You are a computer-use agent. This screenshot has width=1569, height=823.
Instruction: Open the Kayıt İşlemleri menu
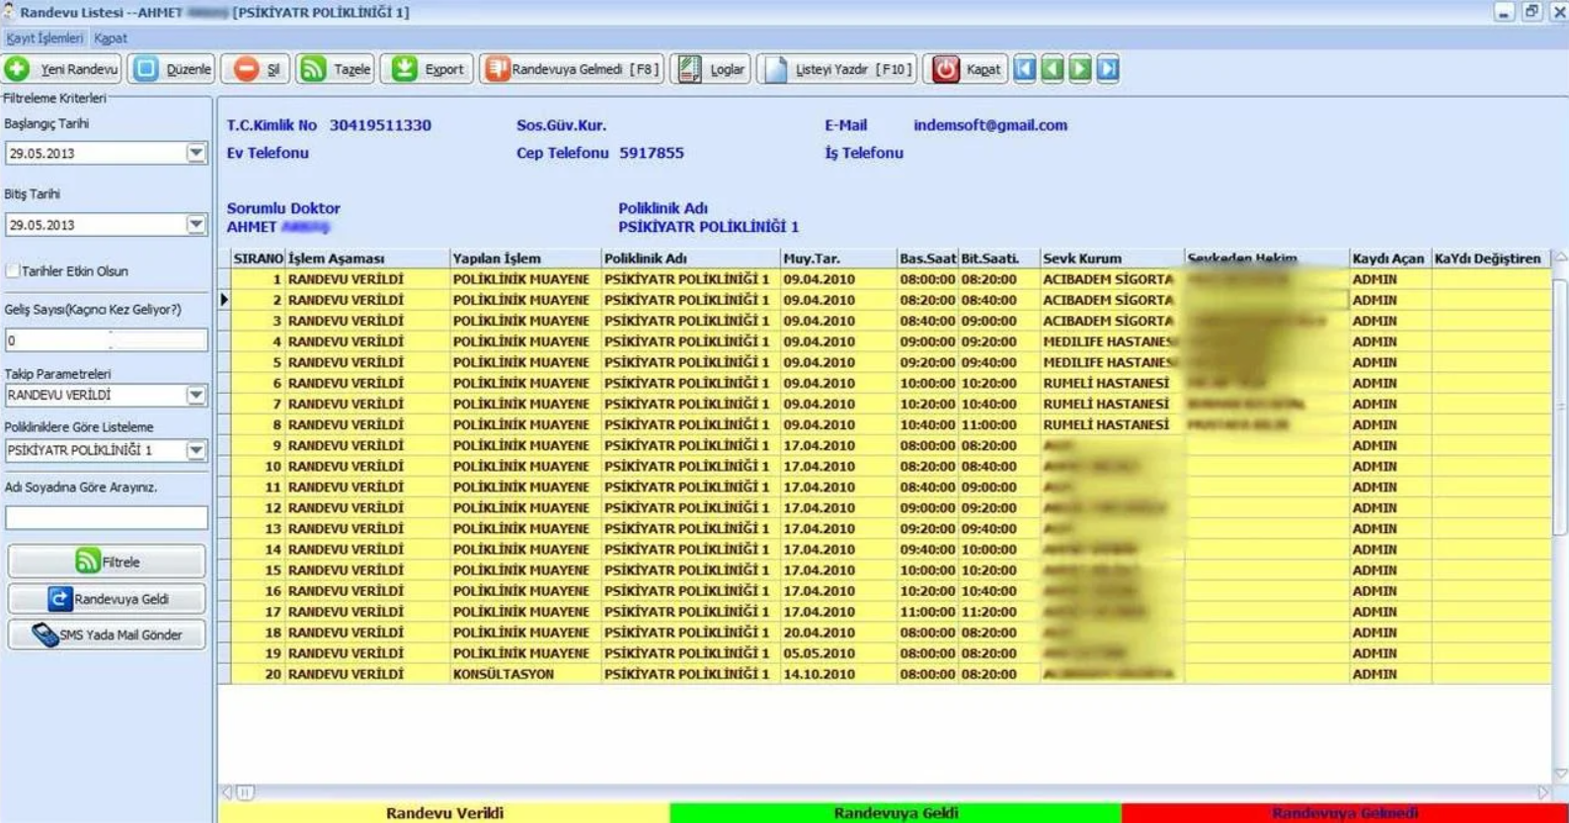coord(44,38)
